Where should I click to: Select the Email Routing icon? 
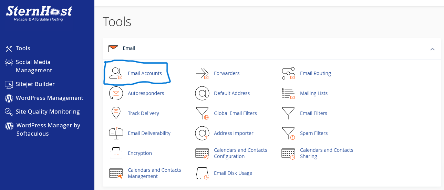(x=288, y=73)
